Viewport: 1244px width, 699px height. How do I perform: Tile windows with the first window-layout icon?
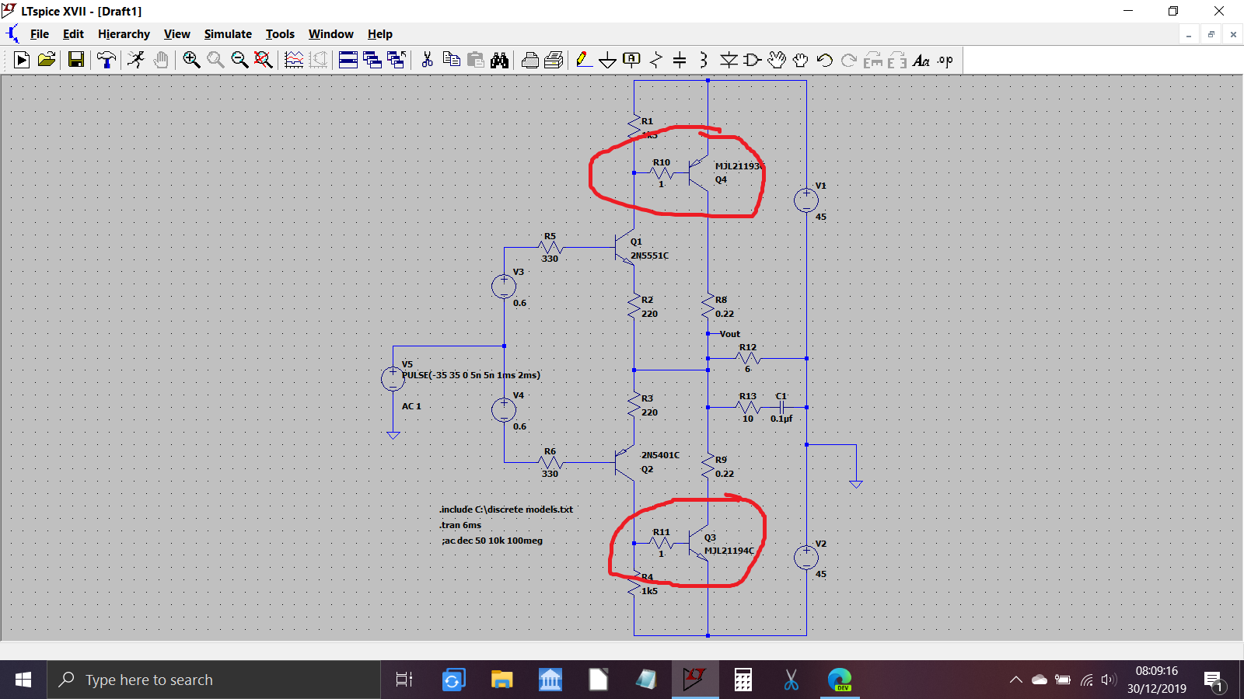pyautogui.click(x=348, y=60)
